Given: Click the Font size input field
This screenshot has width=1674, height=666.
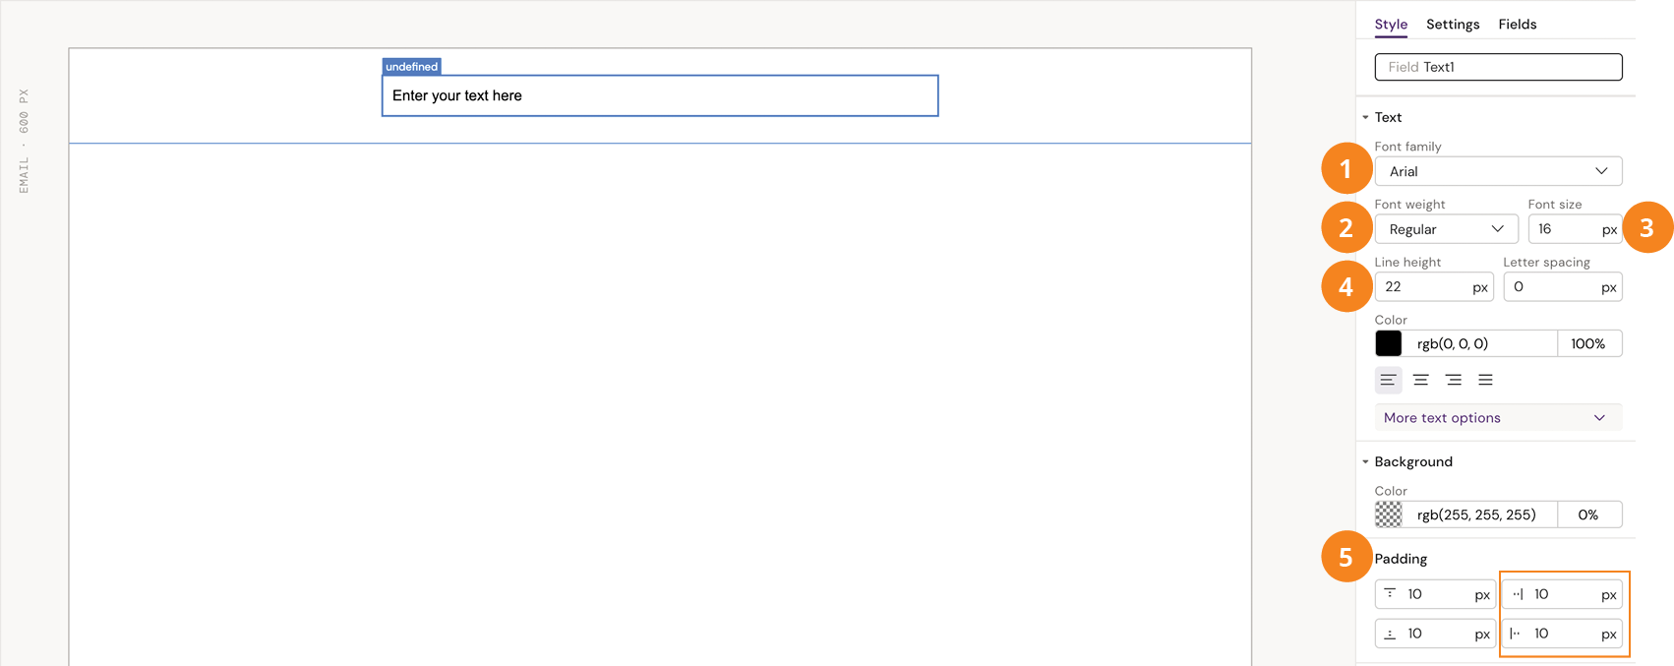Looking at the screenshot, I should click(x=1568, y=228).
